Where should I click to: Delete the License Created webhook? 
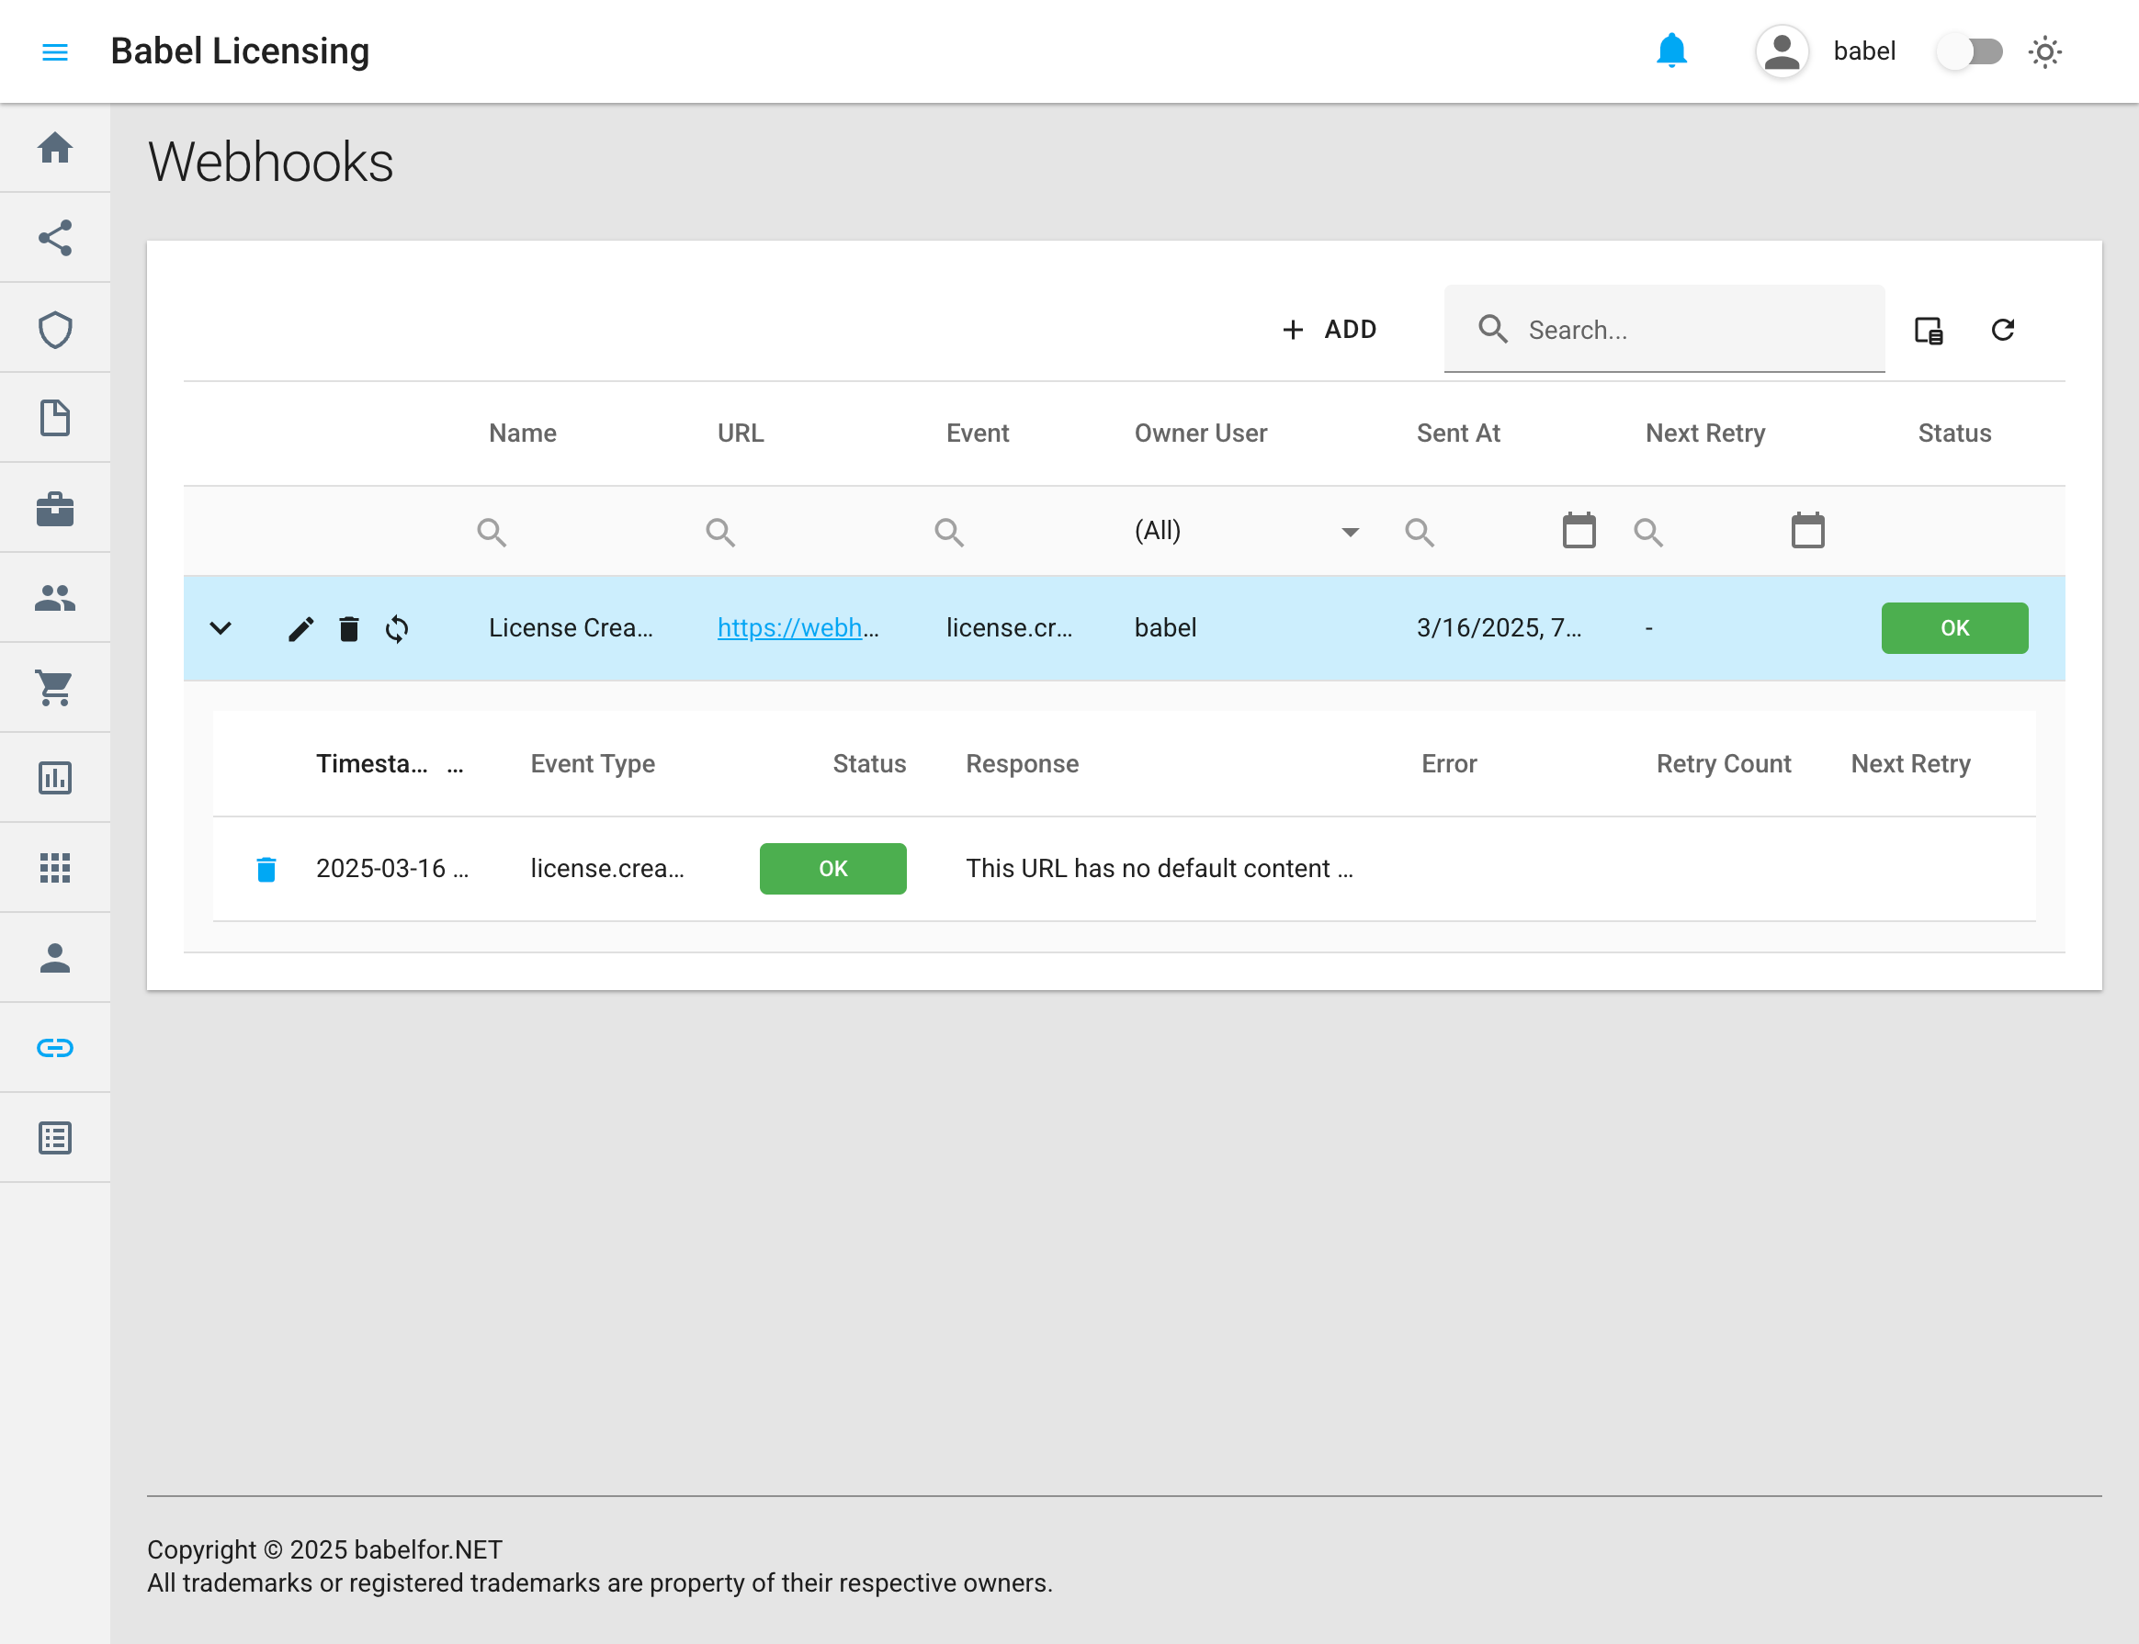point(348,628)
